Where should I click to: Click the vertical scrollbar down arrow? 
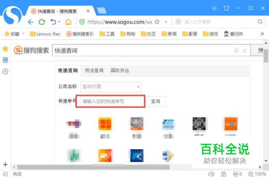(x=266, y=161)
